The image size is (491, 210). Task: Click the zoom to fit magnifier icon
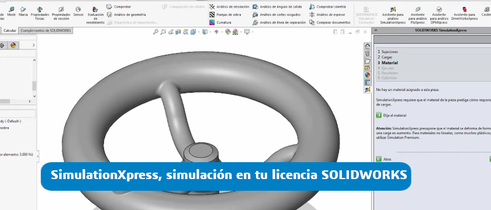pos(155,32)
